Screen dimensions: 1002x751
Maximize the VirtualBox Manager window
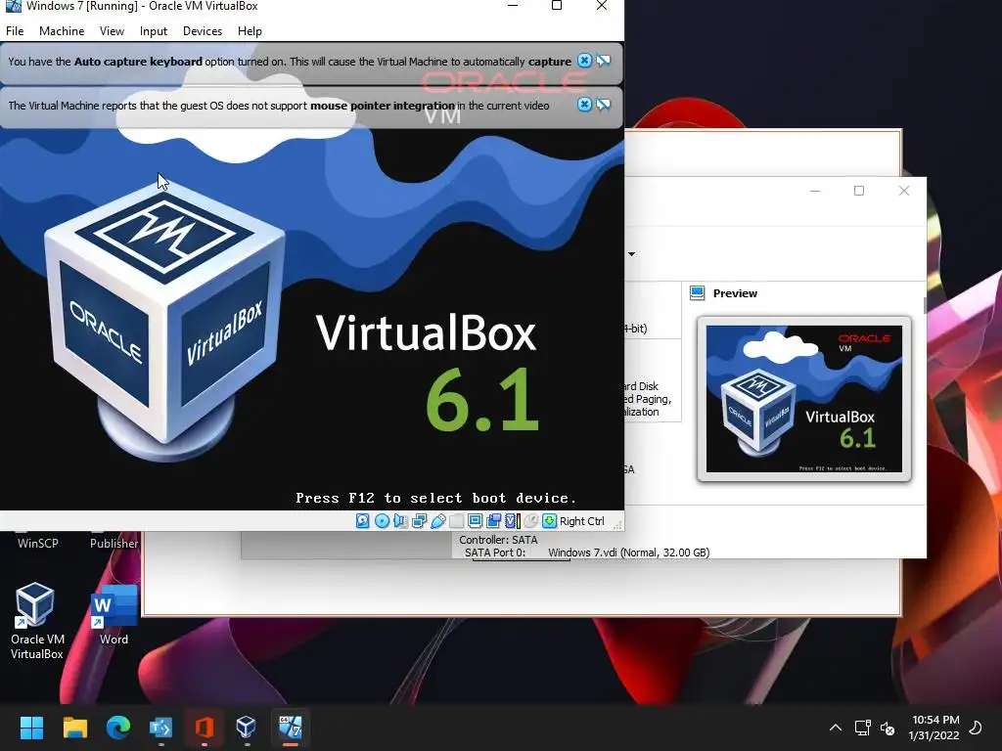pyautogui.click(x=859, y=191)
